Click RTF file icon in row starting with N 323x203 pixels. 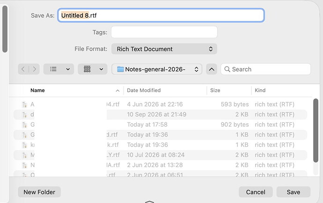(x=24, y=165)
